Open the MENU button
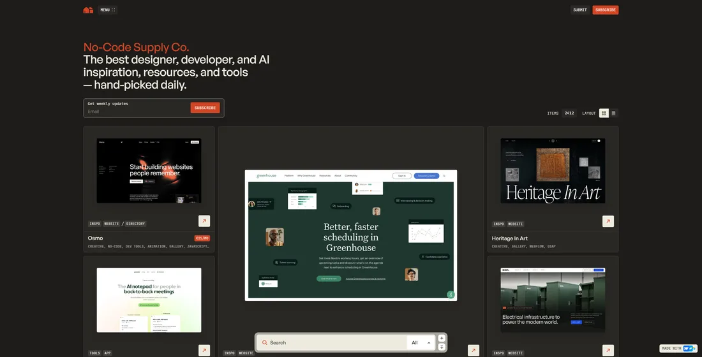The height and width of the screenshot is (357, 702). pos(107,10)
